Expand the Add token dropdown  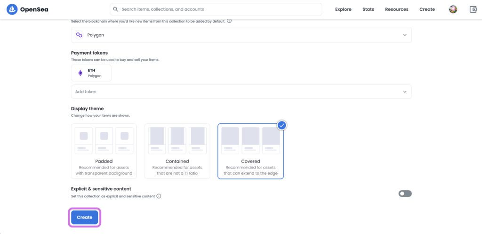click(x=241, y=92)
